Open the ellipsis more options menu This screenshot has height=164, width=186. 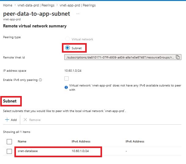(x=78, y=14)
